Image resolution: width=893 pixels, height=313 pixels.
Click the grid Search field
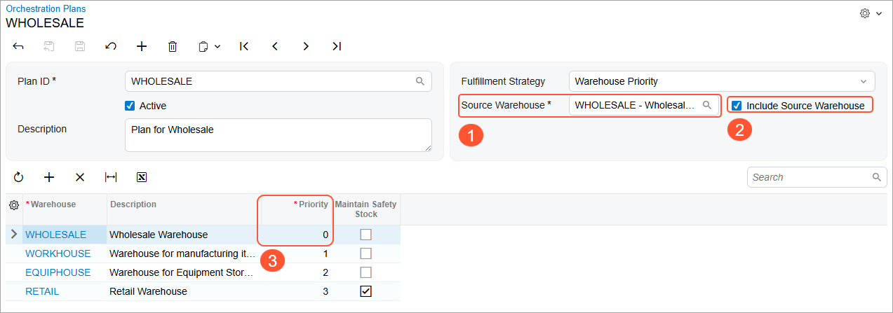click(810, 177)
